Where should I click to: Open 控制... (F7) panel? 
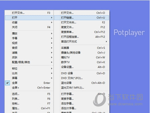[x=29, y=103]
